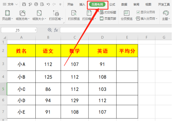Expand the arrow next to 文件
Viewport: 172px width, 121px height.
16,4
